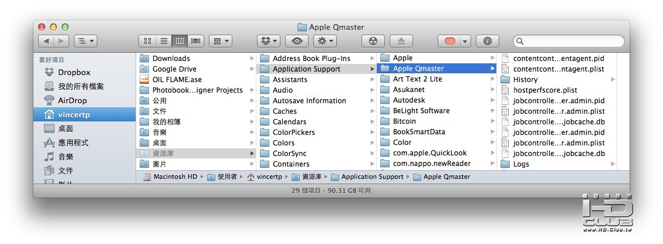
Task: Open 應用程式 in the sidebar
Action: tap(84, 143)
